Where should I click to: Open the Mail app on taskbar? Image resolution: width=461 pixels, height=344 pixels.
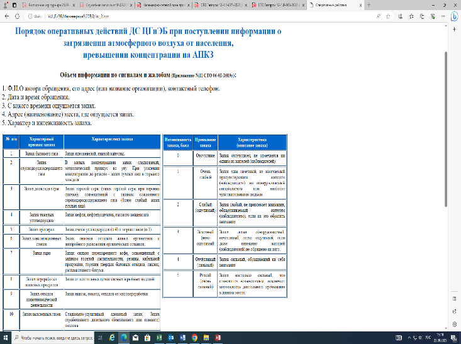(x=136, y=338)
